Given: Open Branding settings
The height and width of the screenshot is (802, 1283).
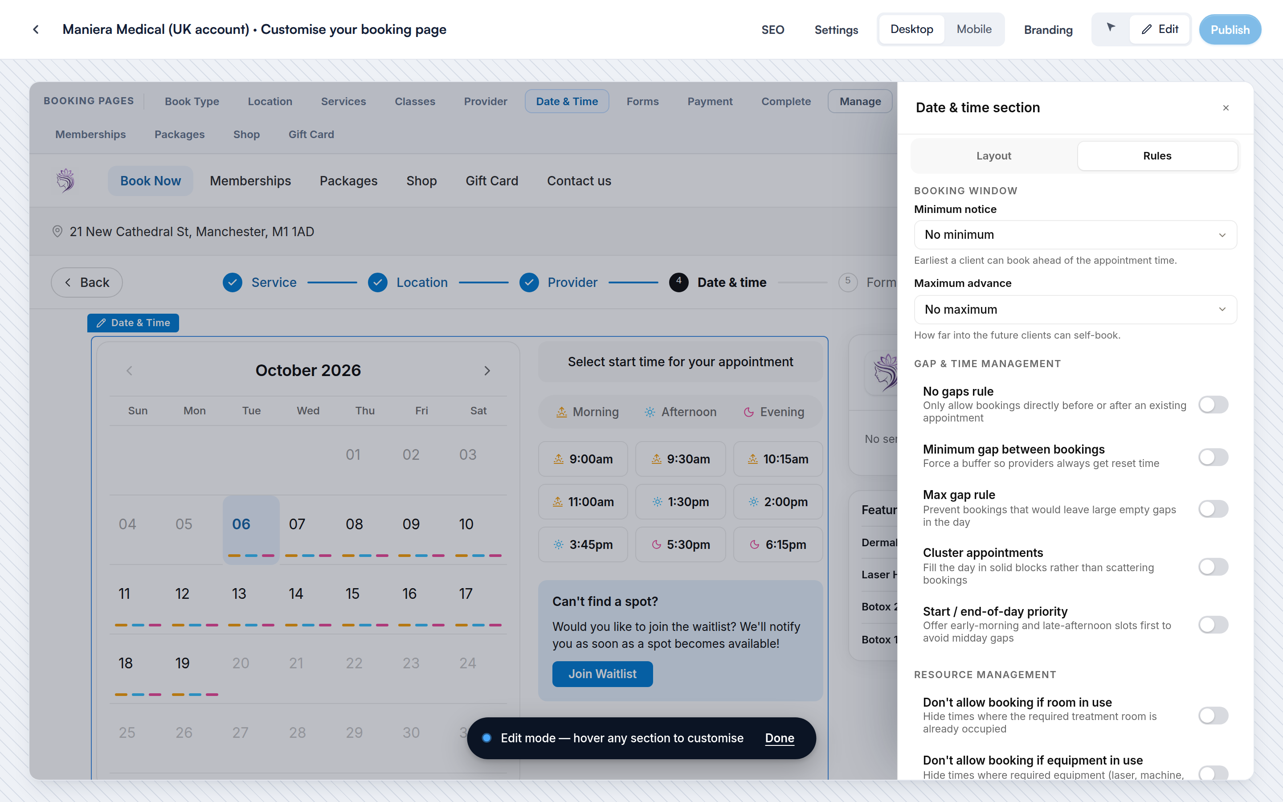Looking at the screenshot, I should coord(1048,30).
